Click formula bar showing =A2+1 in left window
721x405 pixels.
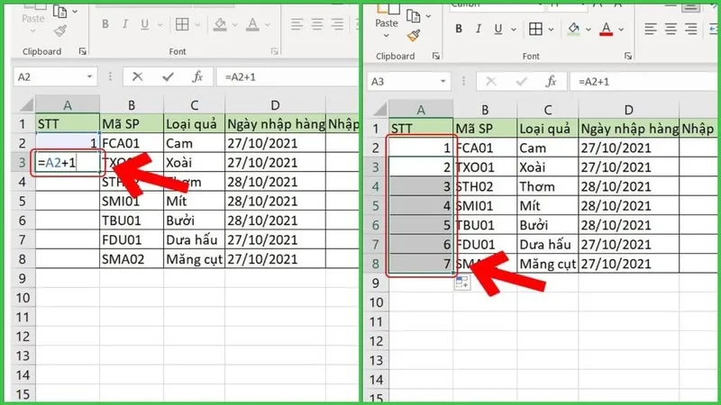(x=287, y=76)
